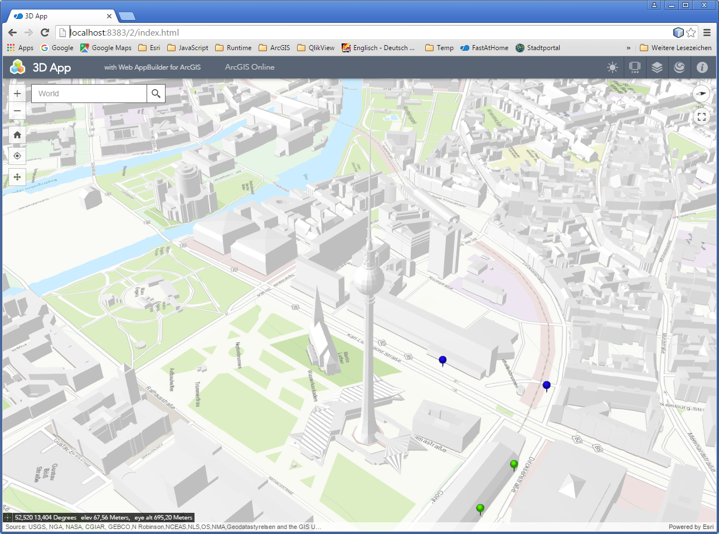Go back in the browser
This screenshot has height=534, width=719.
pyautogui.click(x=12, y=32)
